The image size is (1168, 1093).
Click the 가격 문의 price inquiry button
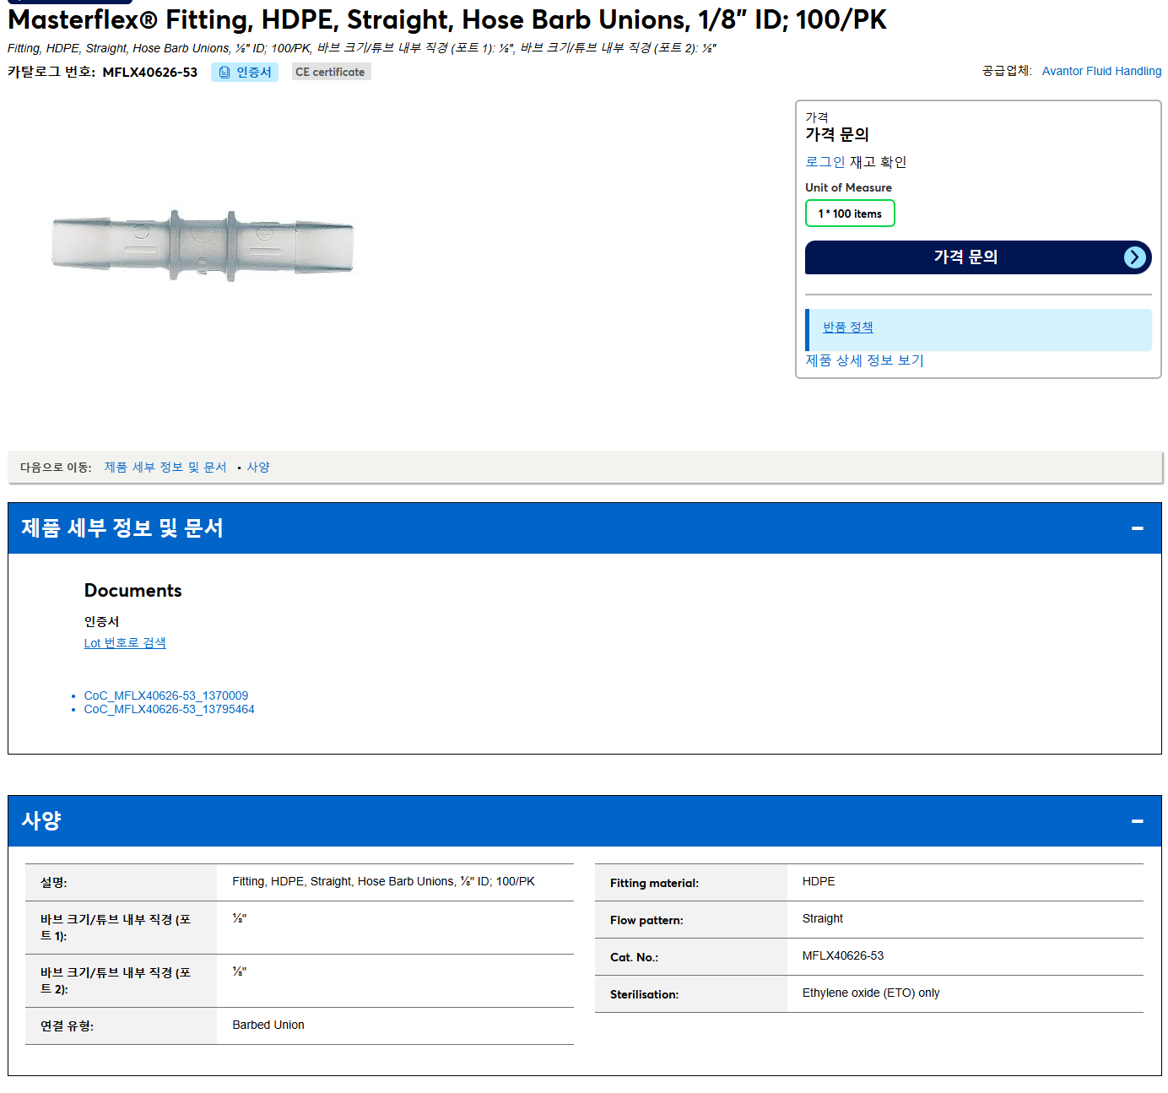(x=978, y=257)
